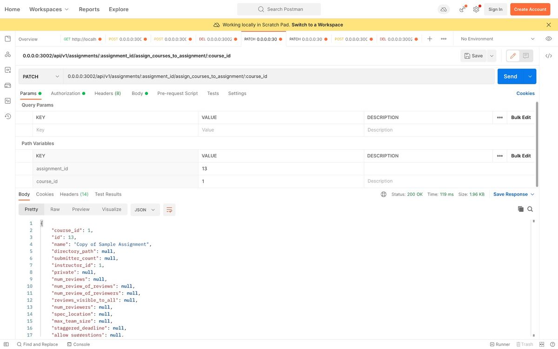The height and width of the screenshot is (349, 558).
Task: Switch to the comments mode icon
Action: (526, 56)
